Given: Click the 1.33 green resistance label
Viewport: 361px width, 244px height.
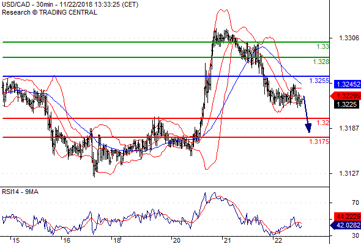Looking at the screenshot, I should point(323,46).
